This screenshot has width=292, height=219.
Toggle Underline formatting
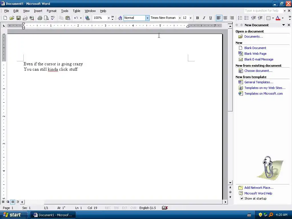tap(210, 18)
